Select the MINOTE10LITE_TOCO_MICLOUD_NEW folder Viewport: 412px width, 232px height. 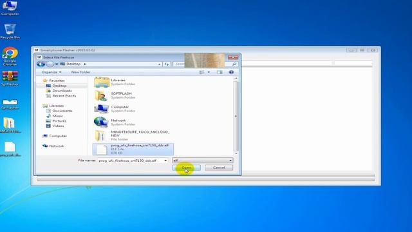[x=133, y=136]
